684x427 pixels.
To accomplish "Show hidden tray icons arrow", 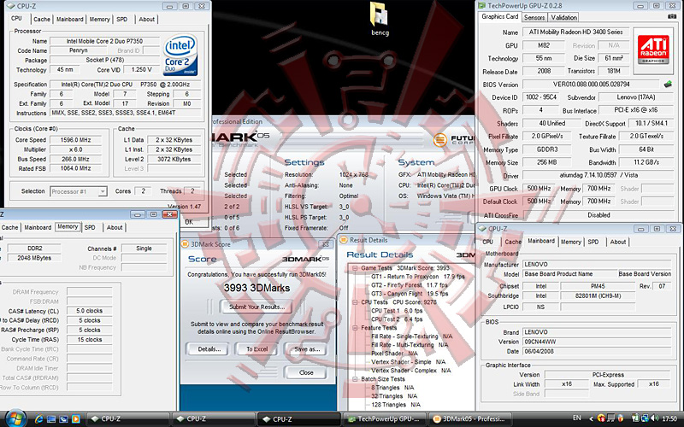I will tap(591, 418).
